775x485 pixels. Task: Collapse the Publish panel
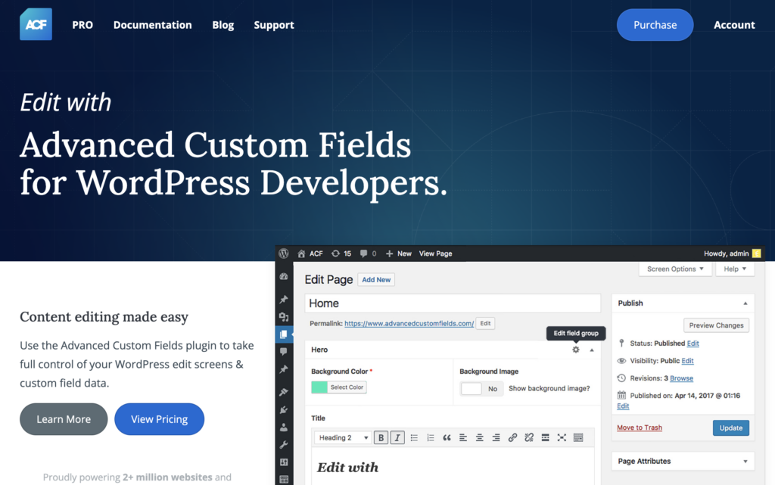(x=745, y=303)
